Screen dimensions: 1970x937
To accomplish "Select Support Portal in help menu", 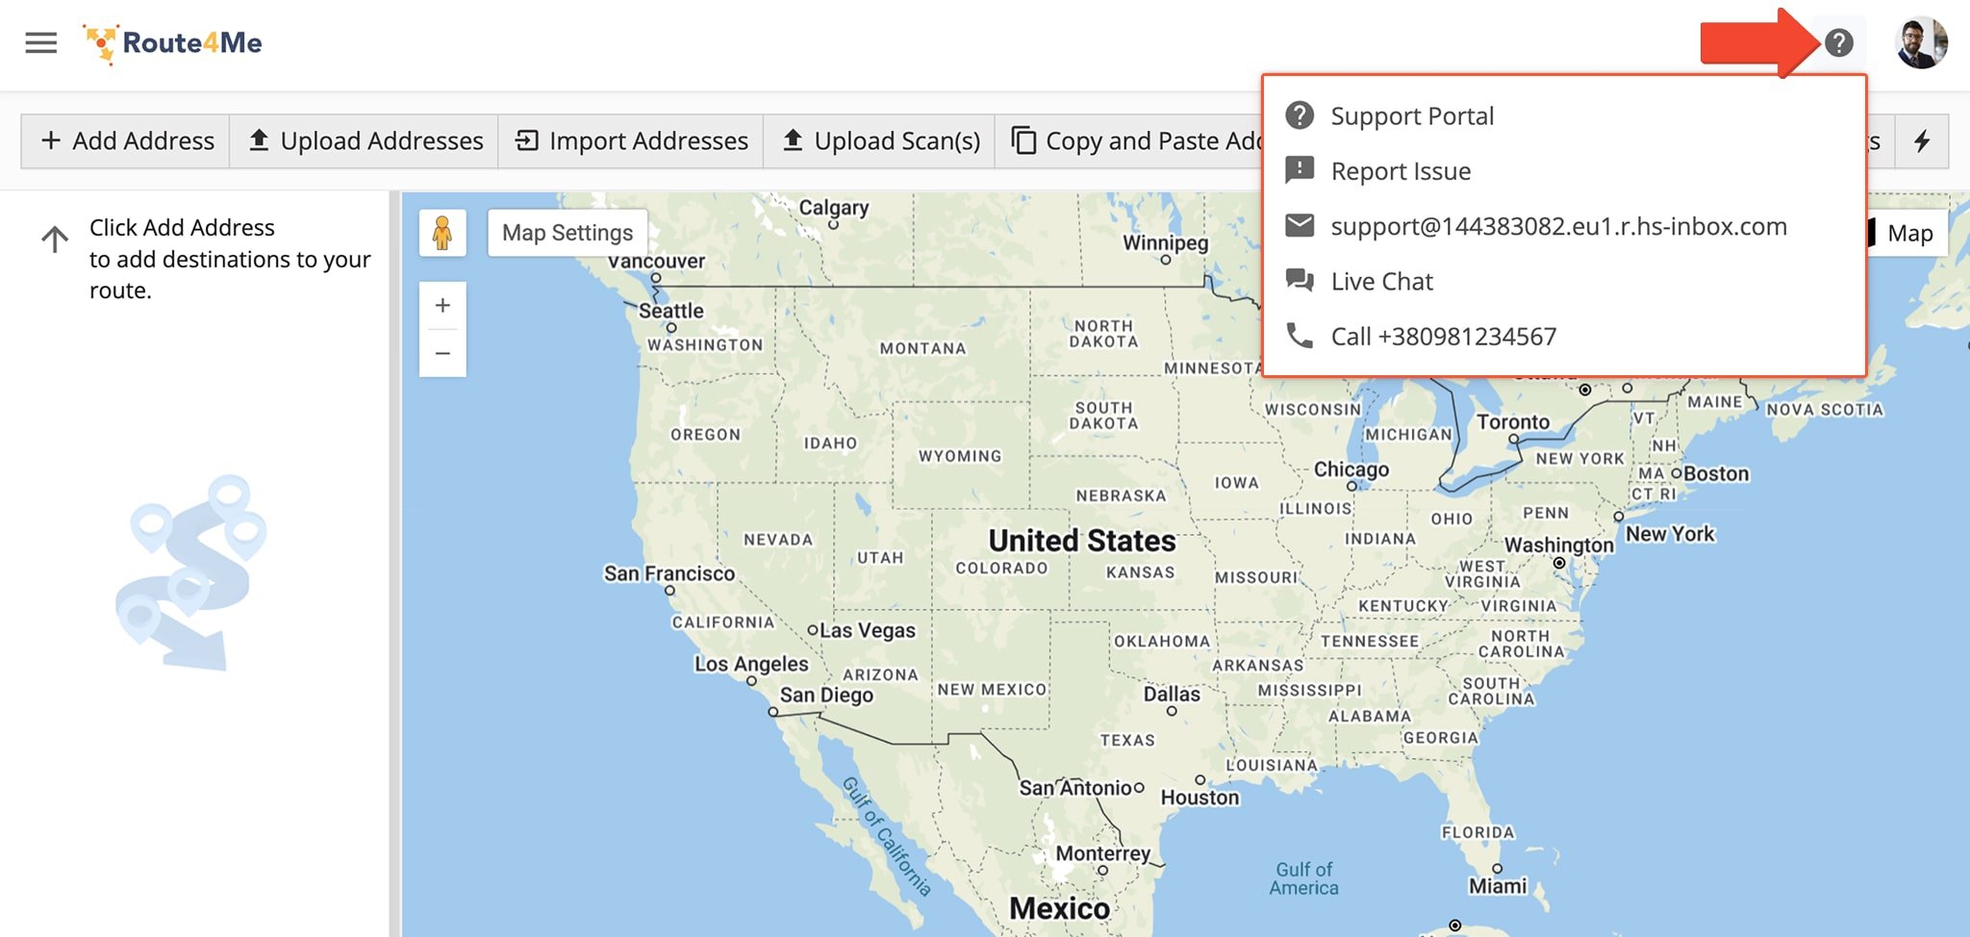I will click(x=1564, y=116).
